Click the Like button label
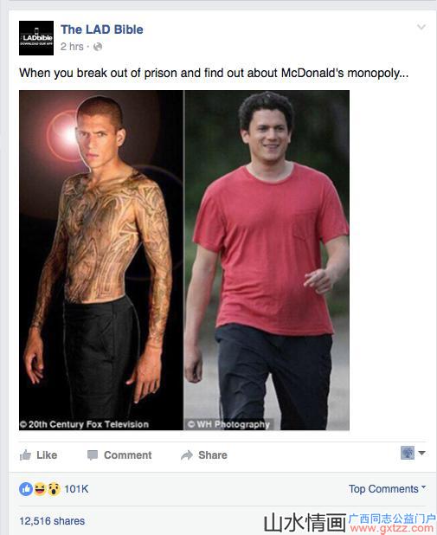The image size is (437, 535). tap(47, 455)
